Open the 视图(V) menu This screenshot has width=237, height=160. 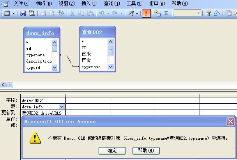[x=67, y=4]
